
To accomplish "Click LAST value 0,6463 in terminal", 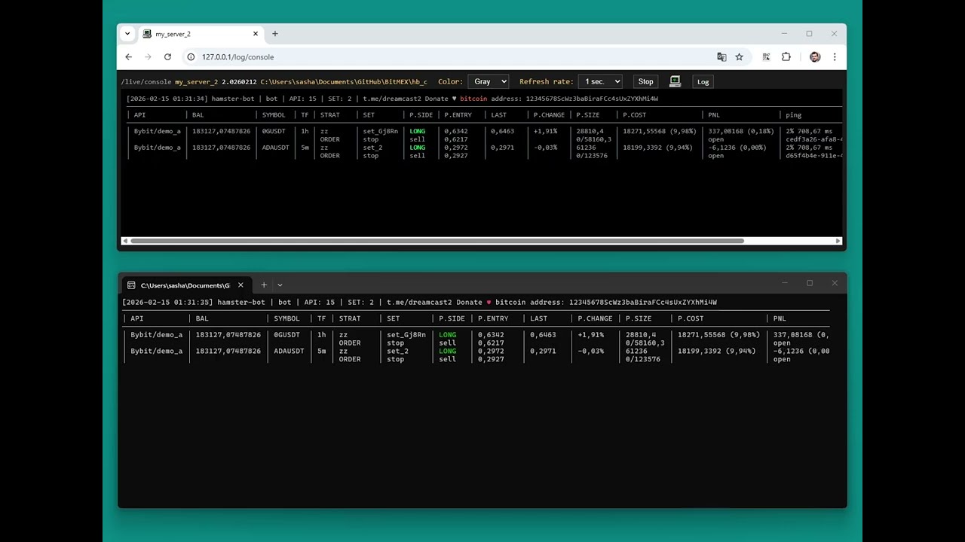I will click(543, 335).
